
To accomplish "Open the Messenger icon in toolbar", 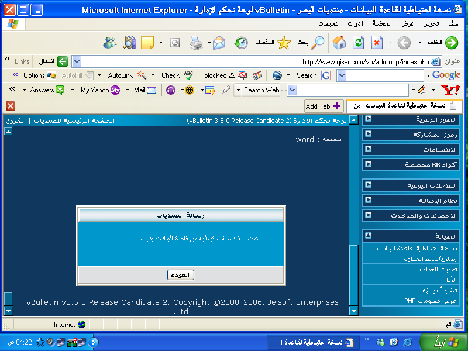I will 110,43.
